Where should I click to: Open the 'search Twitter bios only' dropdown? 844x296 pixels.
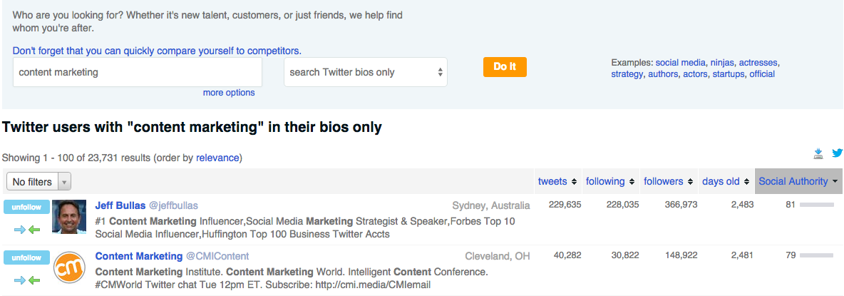(365, 72)
